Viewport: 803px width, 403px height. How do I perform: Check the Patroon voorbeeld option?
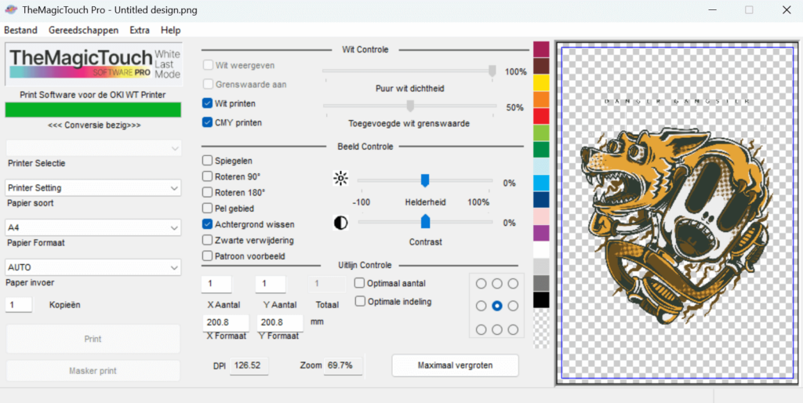click(207, 256)
